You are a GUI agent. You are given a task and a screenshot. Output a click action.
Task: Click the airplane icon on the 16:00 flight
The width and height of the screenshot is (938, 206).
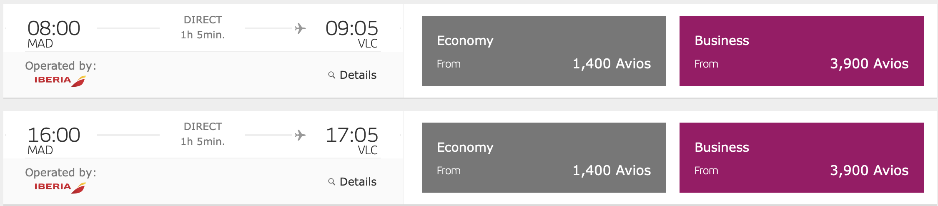pos(300,135)
